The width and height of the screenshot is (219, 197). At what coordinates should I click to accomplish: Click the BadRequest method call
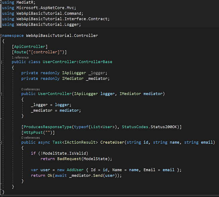(69, 159)
